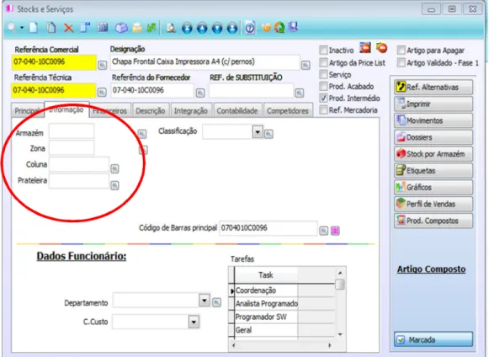
Task: Click Tarefas list vertical scrollbar thumb
Action: click(340, 285)
